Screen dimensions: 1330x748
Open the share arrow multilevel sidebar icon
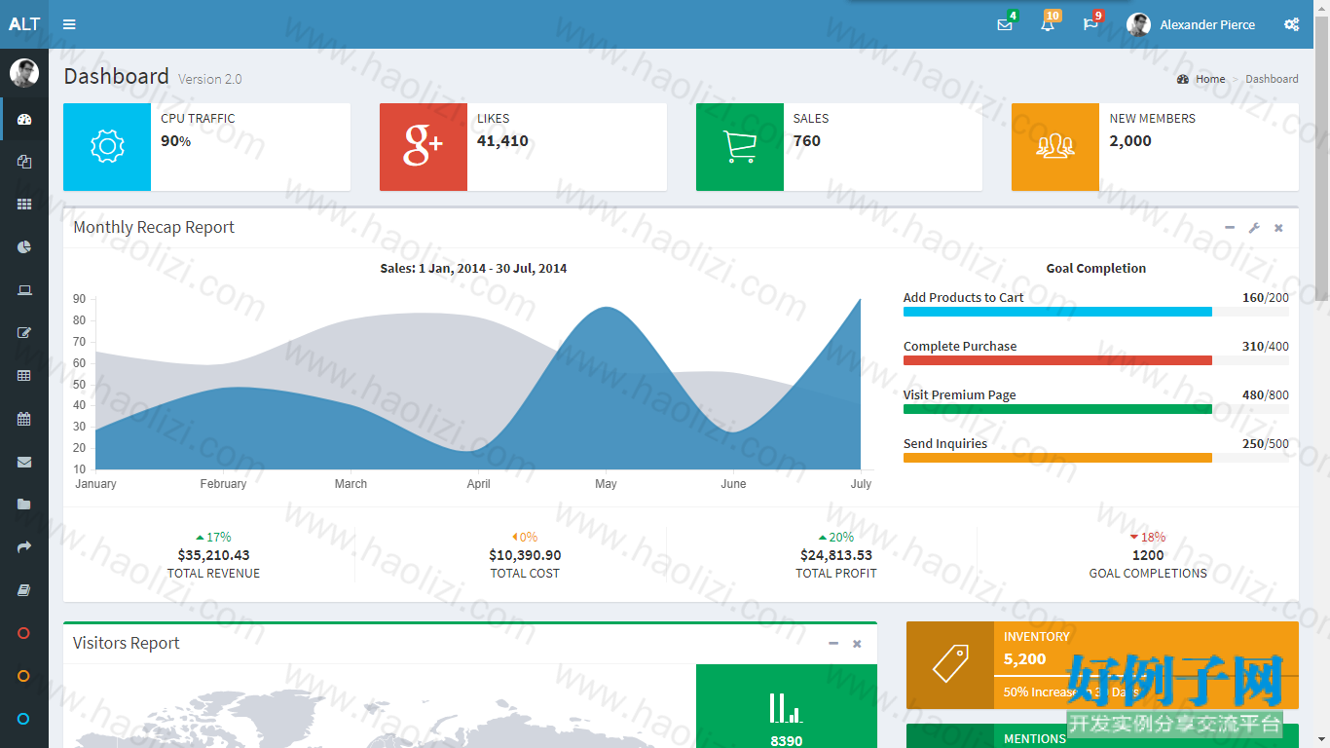point(24,547)
